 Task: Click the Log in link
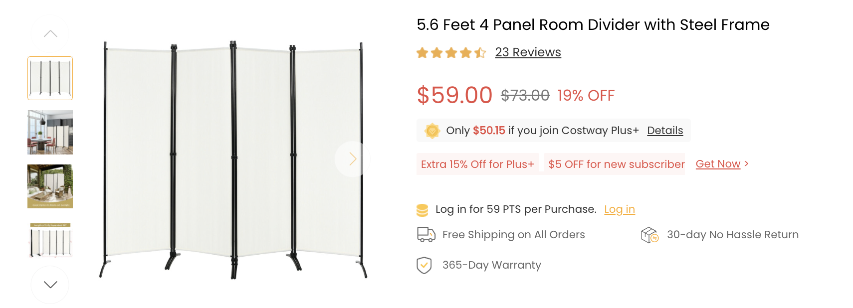(x=619, y=209)
